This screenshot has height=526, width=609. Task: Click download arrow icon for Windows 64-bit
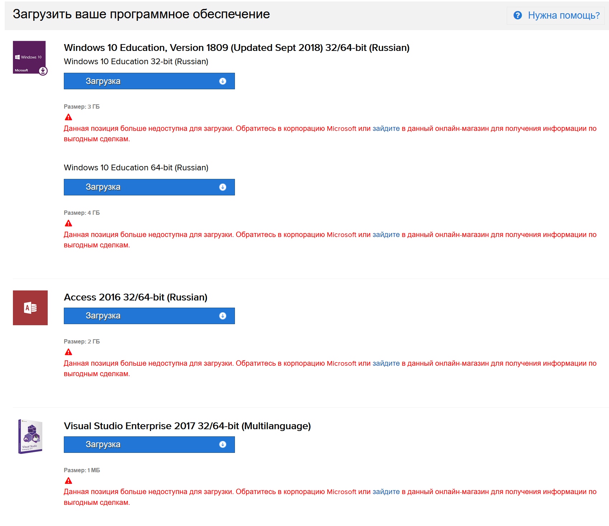point(223,187)
